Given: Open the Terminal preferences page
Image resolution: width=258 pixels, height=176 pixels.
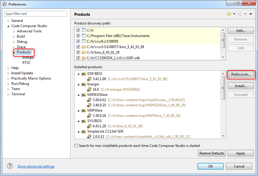Looking at the screenshot, I should point(18,94).
